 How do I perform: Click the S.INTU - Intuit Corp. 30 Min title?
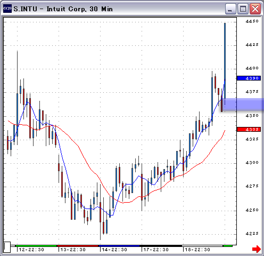[63, 9]
